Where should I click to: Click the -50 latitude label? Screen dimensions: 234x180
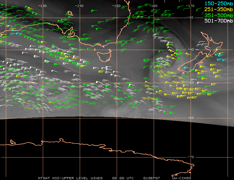tap(191, 83)
